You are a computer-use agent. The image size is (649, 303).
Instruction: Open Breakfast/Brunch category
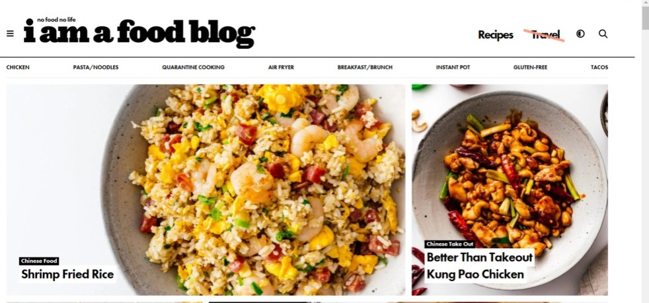[x=365, y=67]
